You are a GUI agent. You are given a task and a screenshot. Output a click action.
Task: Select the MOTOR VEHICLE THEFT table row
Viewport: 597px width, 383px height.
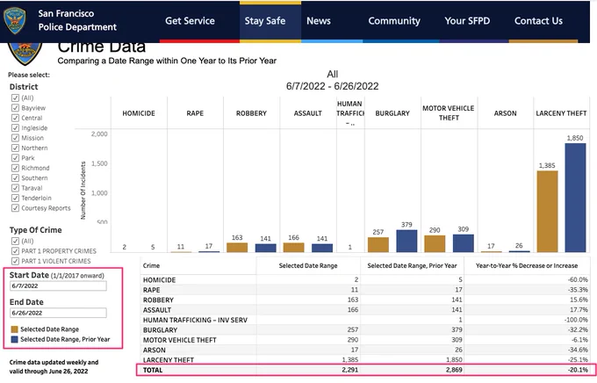[x=365, y=340]
